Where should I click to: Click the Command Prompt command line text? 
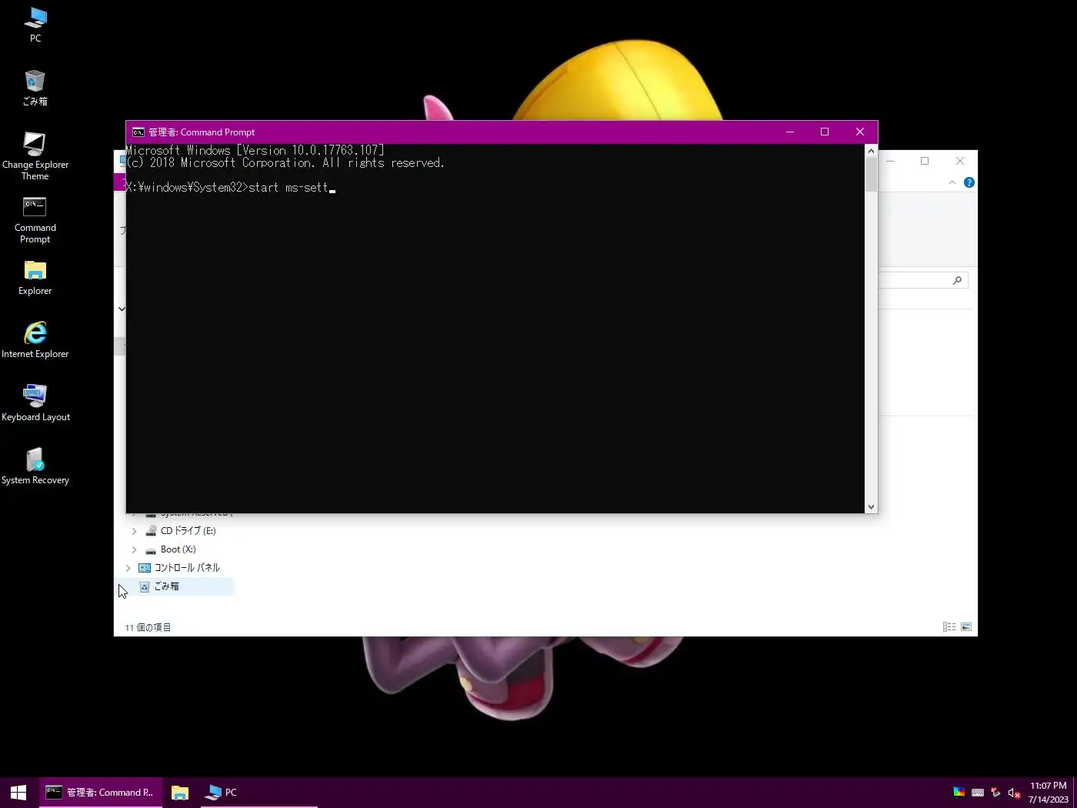click(232, 188)
